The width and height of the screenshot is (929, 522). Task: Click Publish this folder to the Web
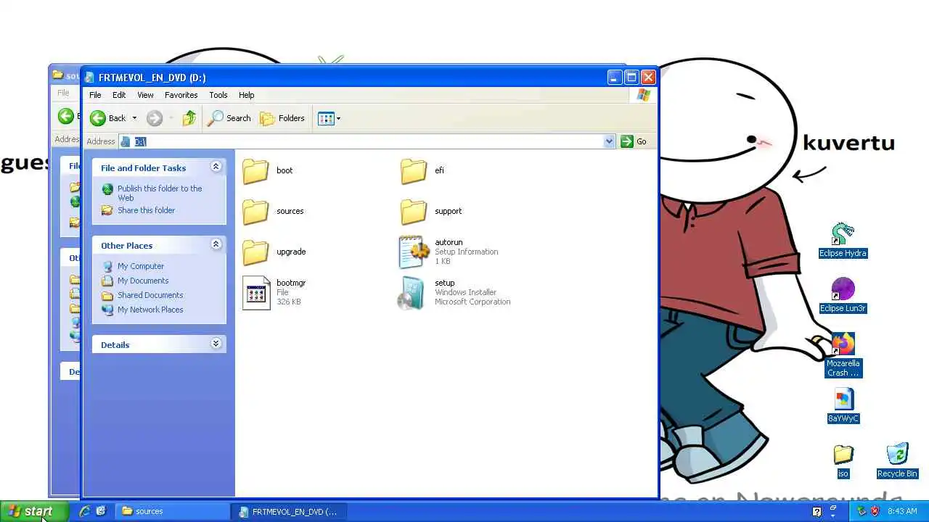pos(160,193)
